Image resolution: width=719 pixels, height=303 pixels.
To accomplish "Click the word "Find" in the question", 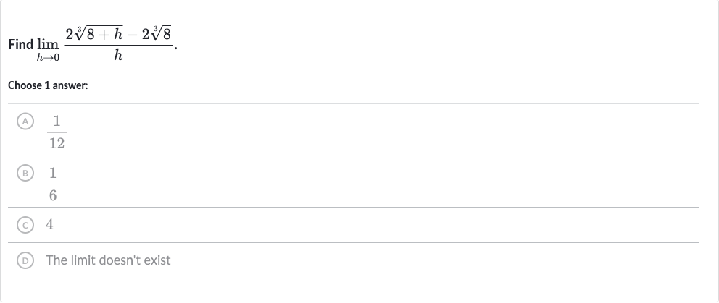I will [20, 44].
